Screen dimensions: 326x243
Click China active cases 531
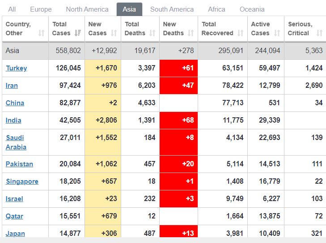pos(274,103)
